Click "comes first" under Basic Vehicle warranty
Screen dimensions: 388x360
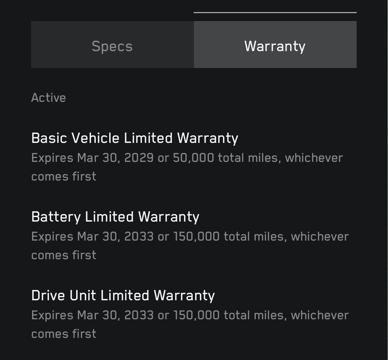click(64, 176)
